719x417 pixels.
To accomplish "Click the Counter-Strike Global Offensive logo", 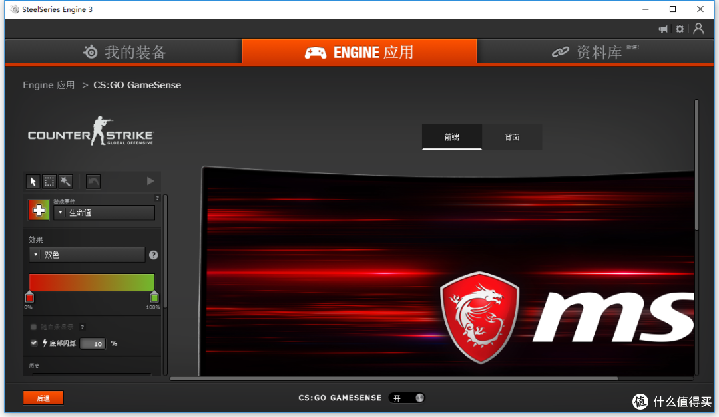I will pos(91,132).
